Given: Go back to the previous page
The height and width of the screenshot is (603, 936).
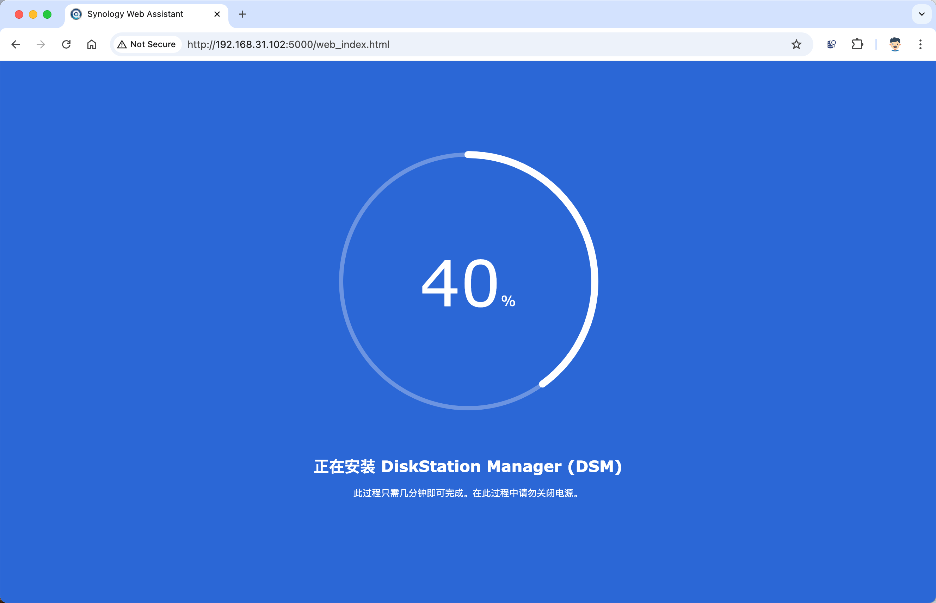Looking at the screenshot, I should (x=16, y=44).
